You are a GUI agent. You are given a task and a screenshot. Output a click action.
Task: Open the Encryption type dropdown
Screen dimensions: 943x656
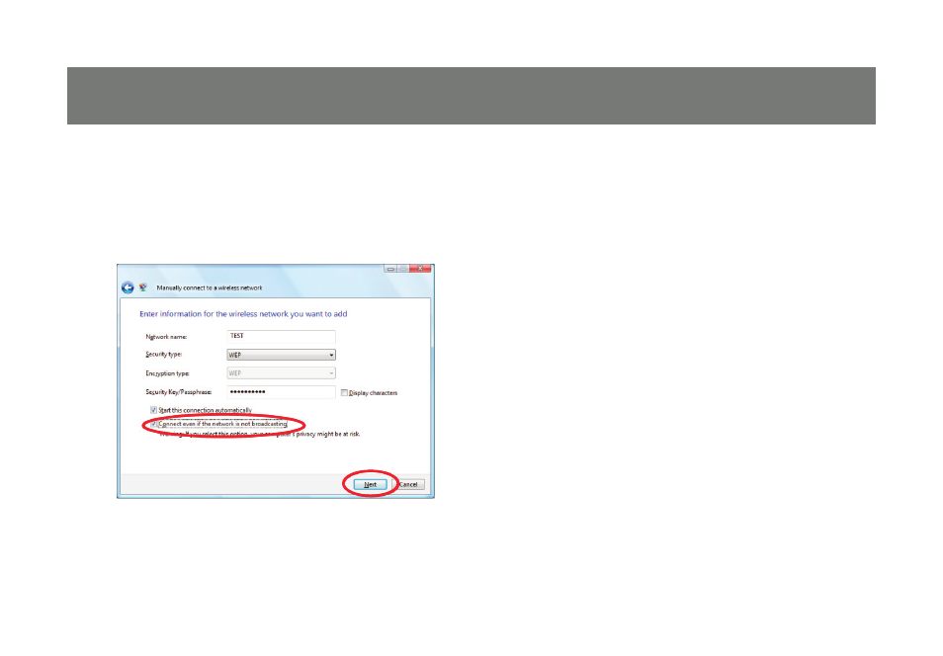pyautogui.click(x=281, y=373)
